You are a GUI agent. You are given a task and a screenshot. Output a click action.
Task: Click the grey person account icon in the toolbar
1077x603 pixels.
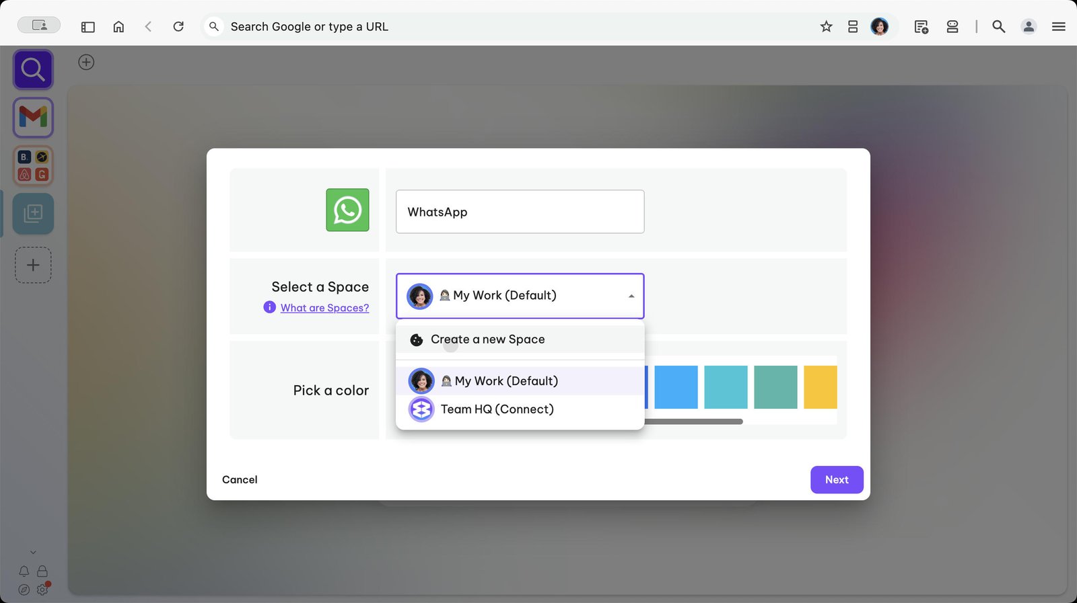(x=1029, y=27)
